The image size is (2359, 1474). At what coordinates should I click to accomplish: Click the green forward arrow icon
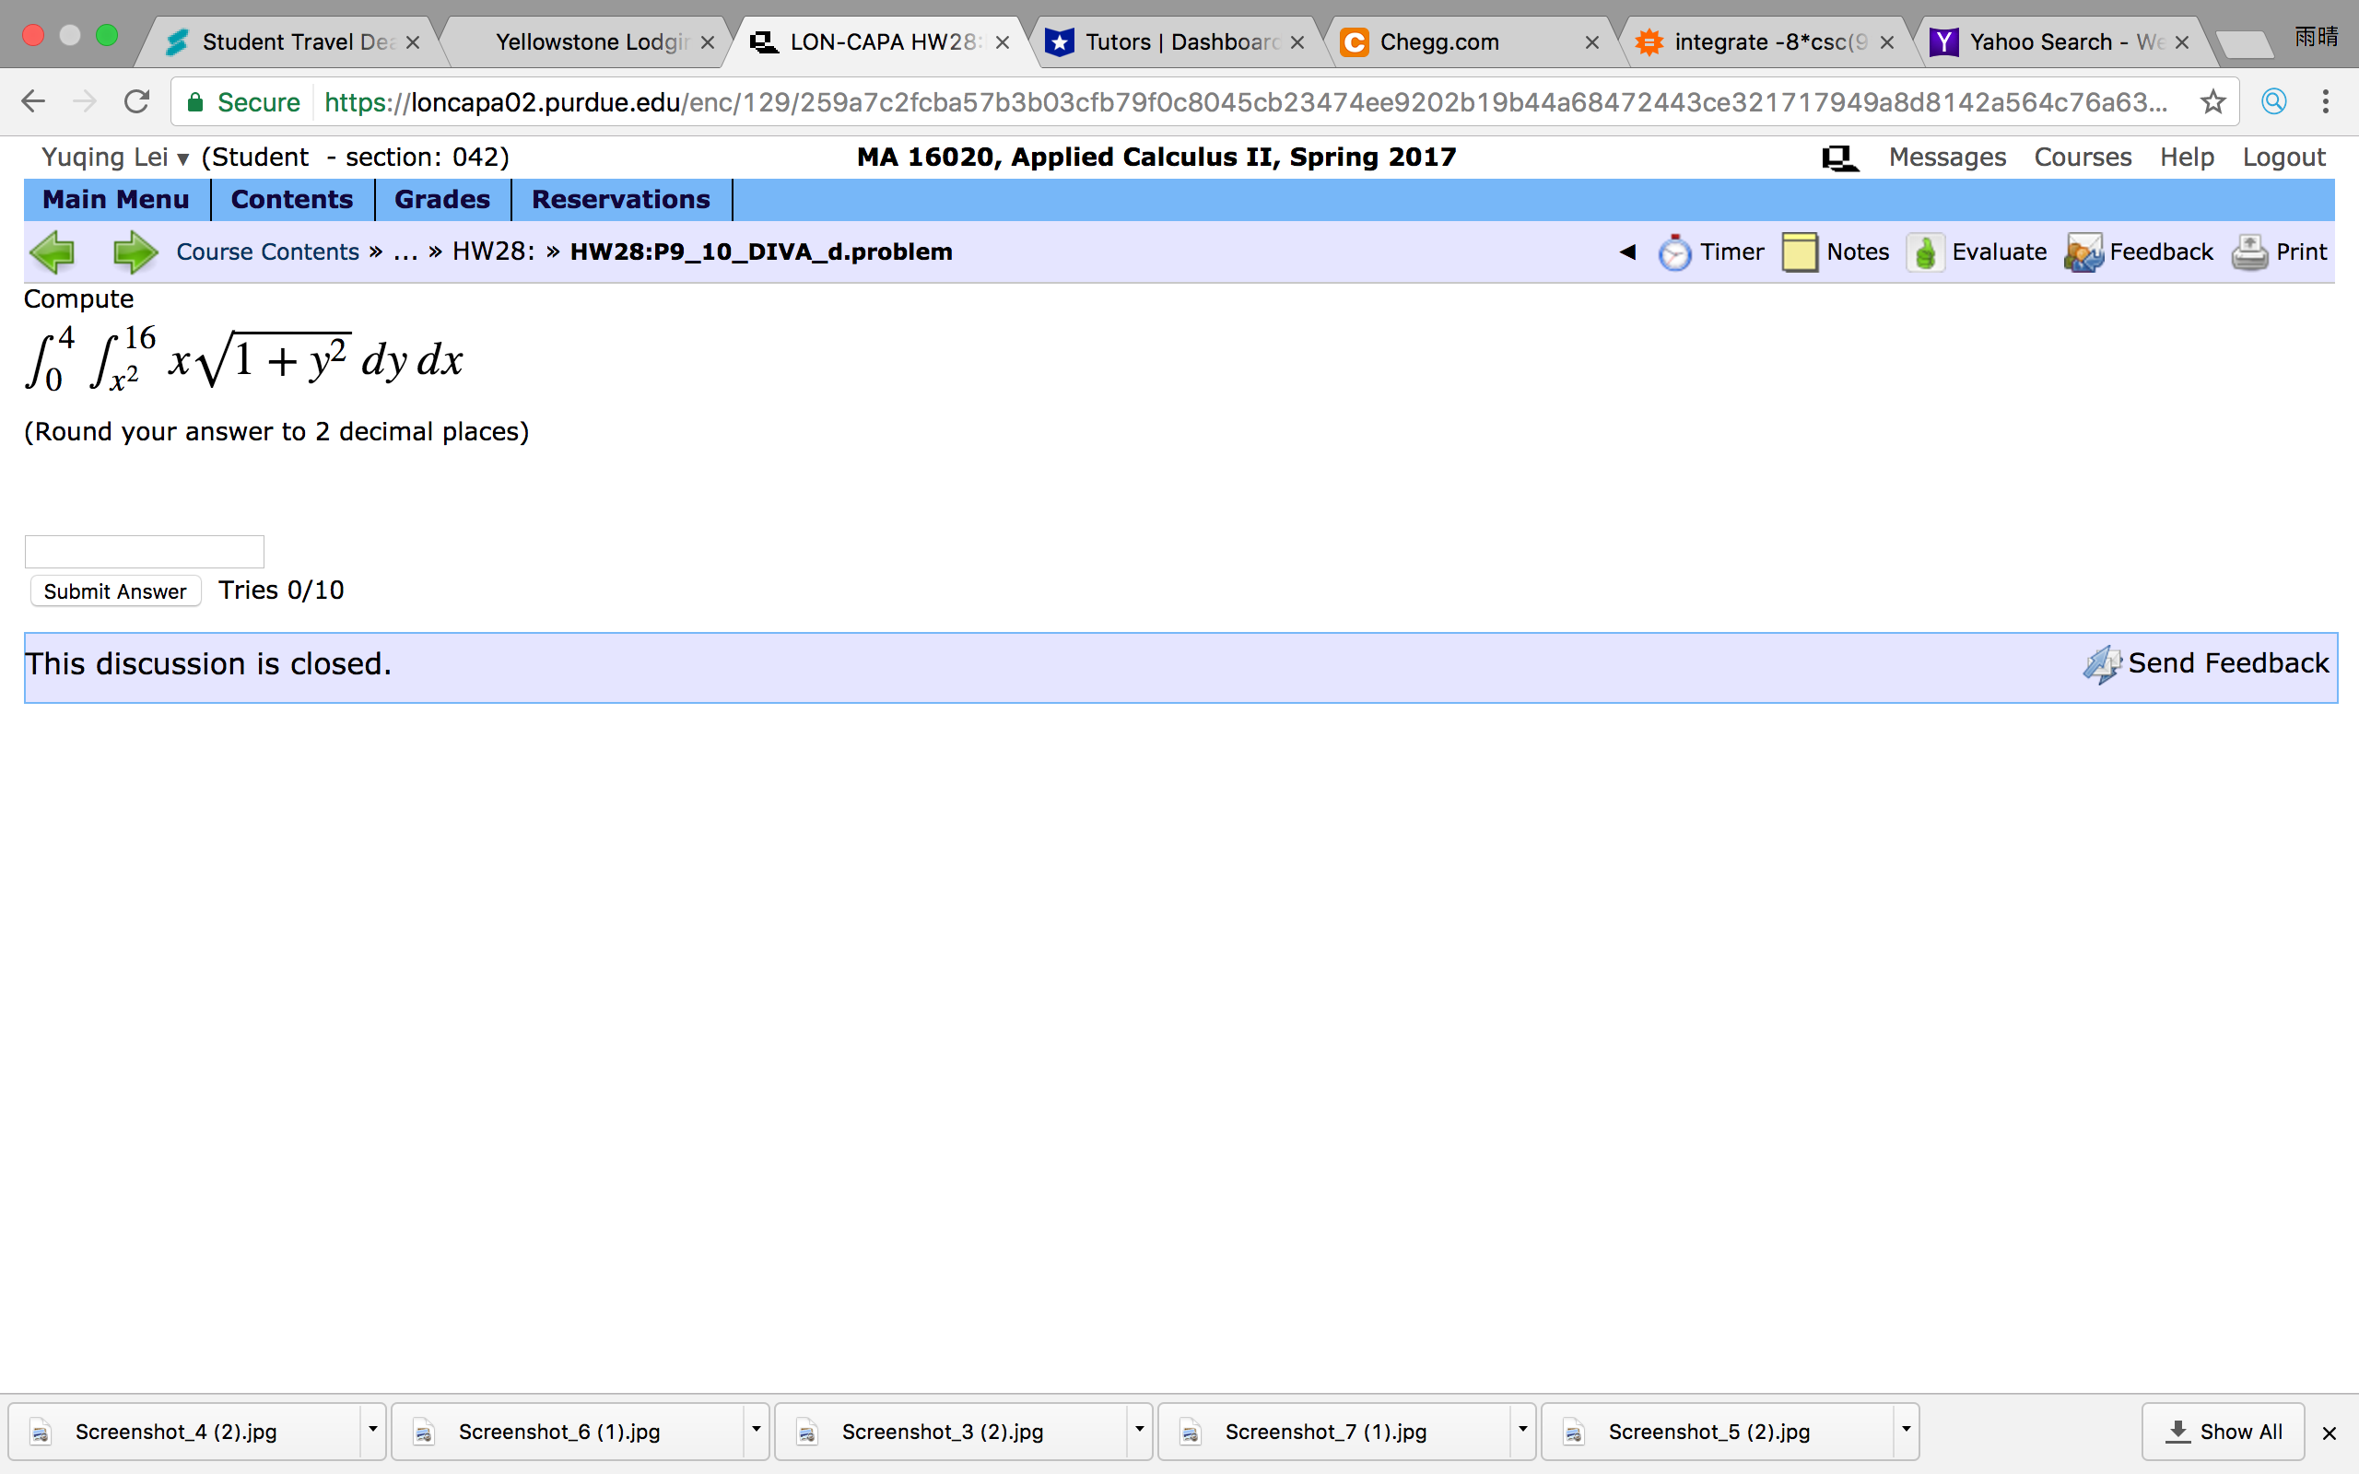pos(135,252)
